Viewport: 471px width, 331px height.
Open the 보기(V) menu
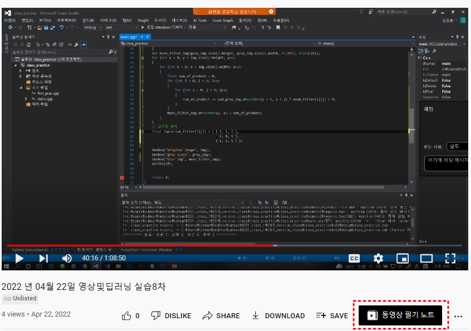(x=45, y=20)
